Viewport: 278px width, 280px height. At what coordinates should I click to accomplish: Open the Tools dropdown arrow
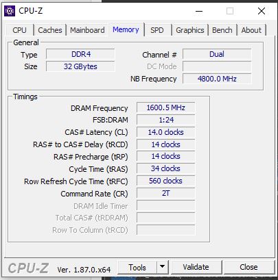(x=163, y=267)
